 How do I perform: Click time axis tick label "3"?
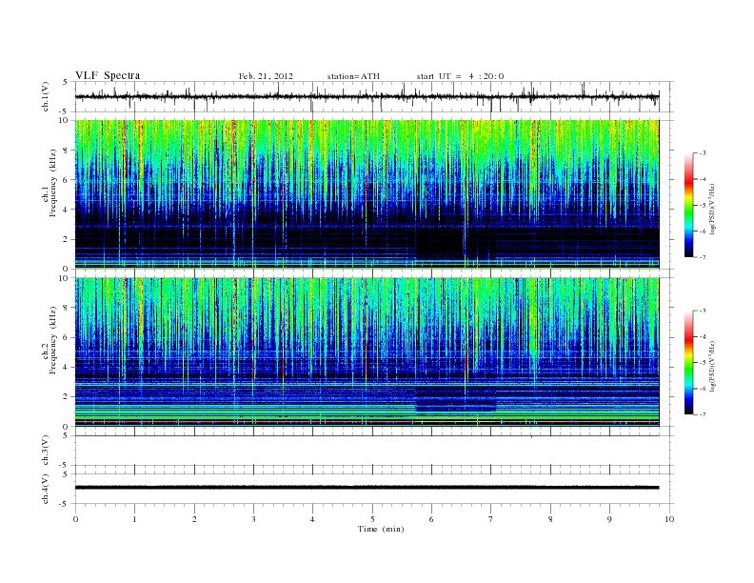pos(253,519)
